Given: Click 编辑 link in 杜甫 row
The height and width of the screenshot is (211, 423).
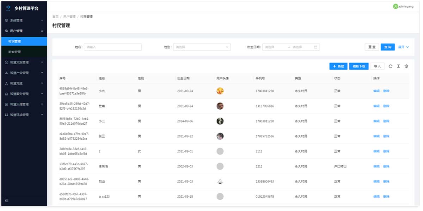Looking at the screenshot, I should 376,106.
